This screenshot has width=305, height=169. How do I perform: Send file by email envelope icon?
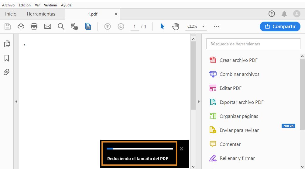click(48, 26)
